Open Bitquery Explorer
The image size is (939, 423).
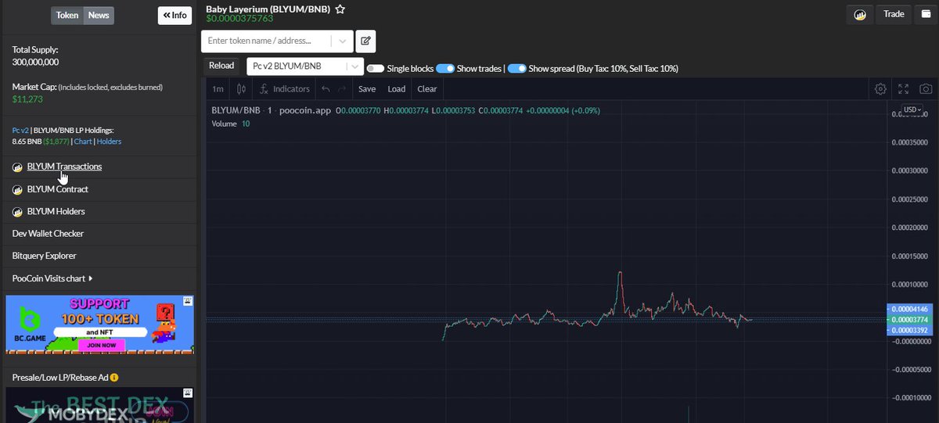tap(44, 256)
